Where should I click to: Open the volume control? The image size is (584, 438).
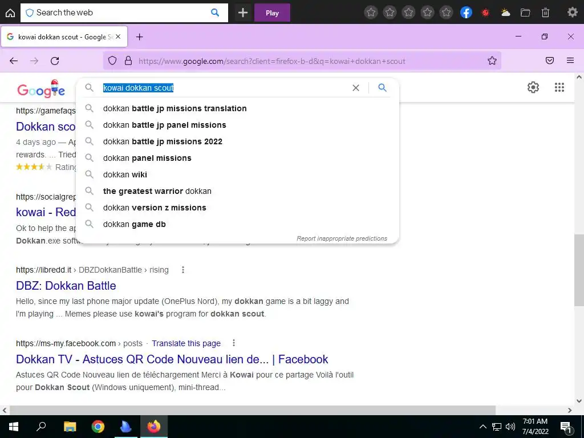coord(510,427)
